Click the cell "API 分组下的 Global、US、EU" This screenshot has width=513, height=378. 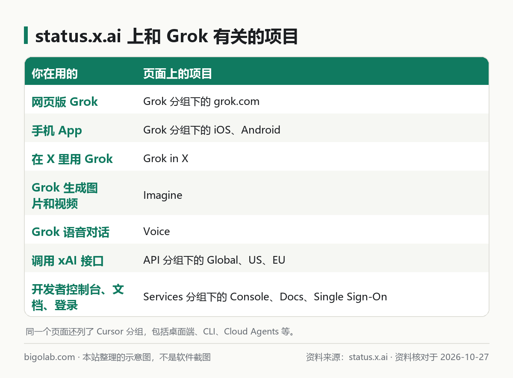pyautogui.click(x=214, y=260)
